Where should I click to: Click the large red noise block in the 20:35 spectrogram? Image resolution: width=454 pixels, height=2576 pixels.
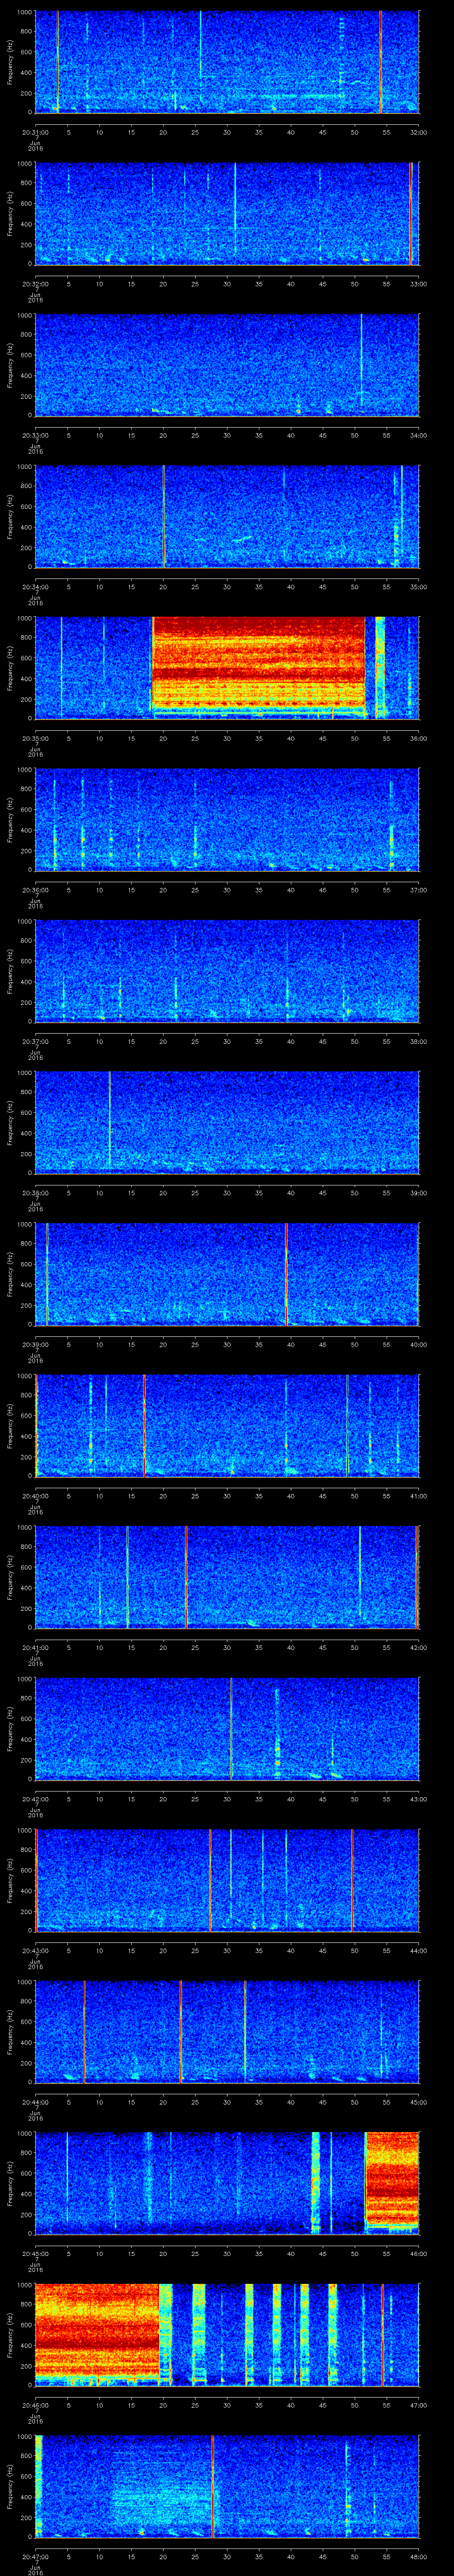click(x=259, y=665)
